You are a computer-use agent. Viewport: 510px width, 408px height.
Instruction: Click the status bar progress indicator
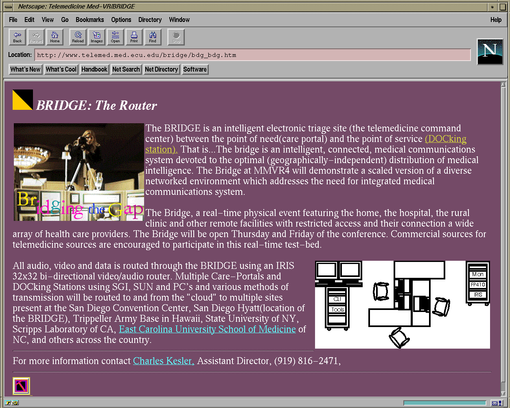pyautogui.click(x=445, y=403)
